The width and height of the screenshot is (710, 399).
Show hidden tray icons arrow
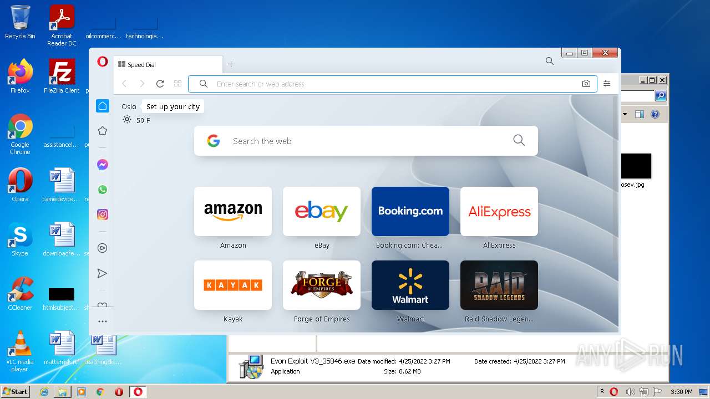[x=602, y=391]
